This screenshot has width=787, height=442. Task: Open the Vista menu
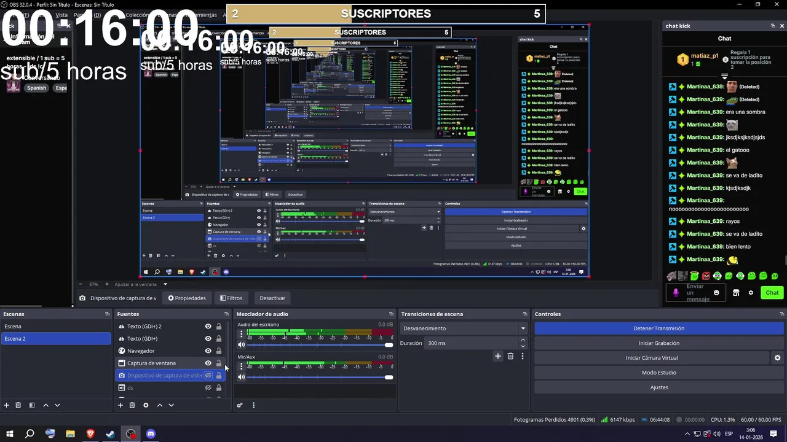coord(61,15)
